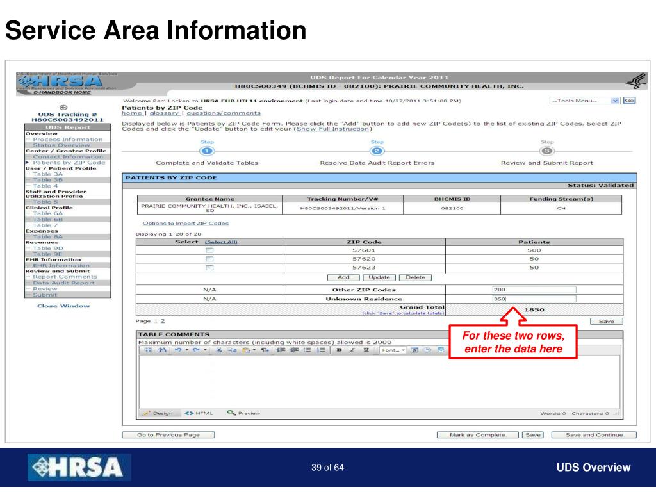Click inside the Table Comments text area
The width and height of the screenshot is (656, 492).
379,382
